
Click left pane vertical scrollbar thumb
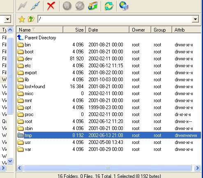(10, 76)
